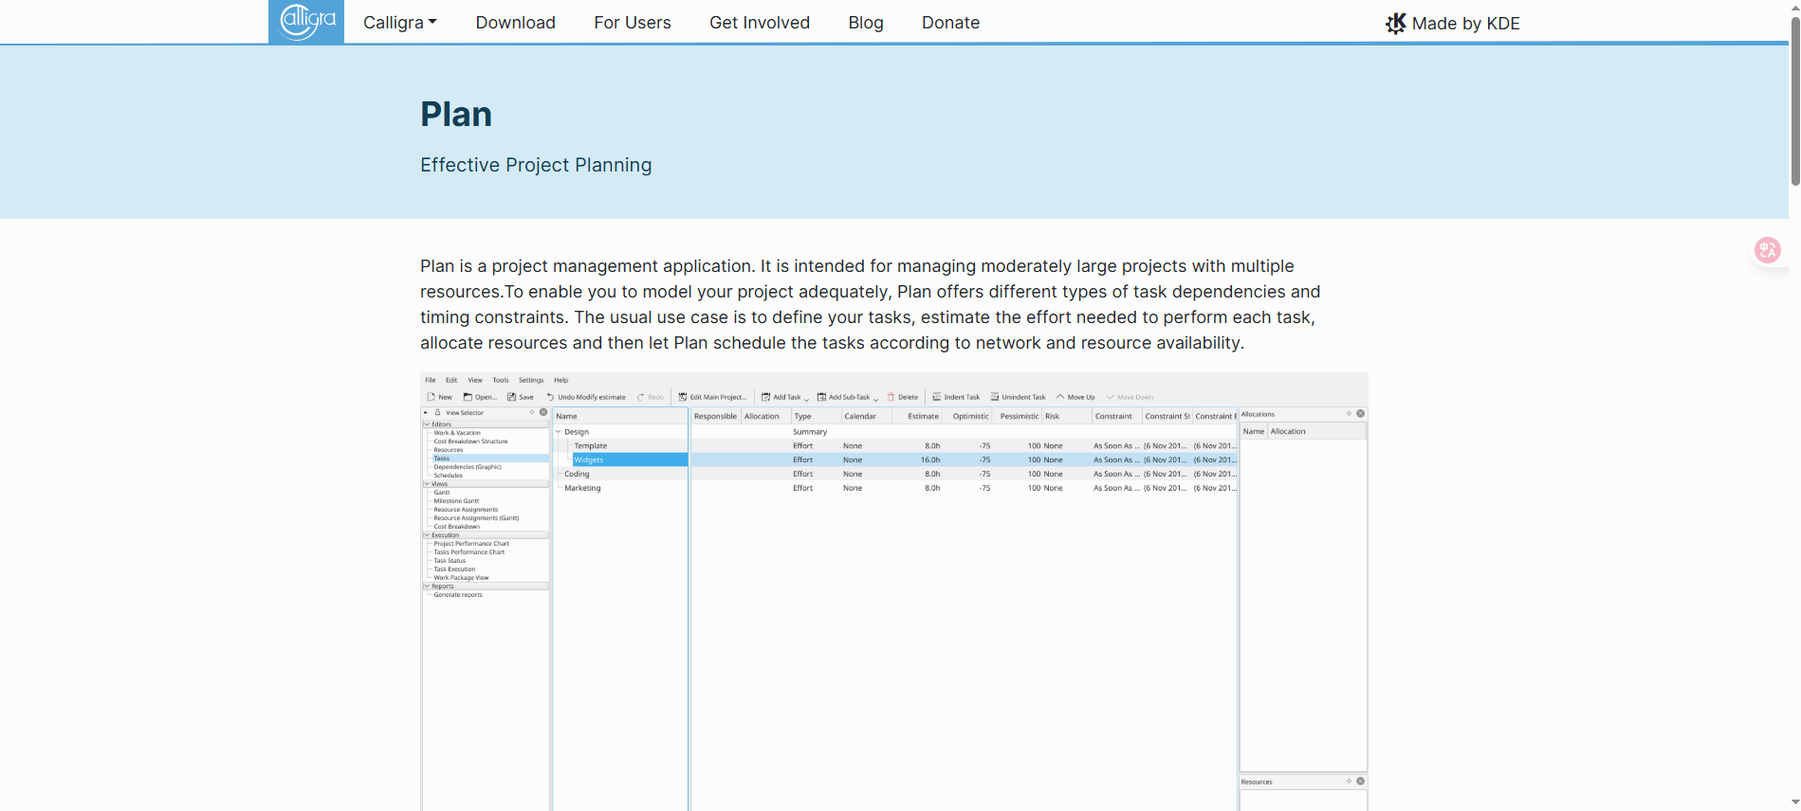Screen dimensions: 1801x811
Task: Click the Save icon in Plan toolbar
Action: point(512,397)
